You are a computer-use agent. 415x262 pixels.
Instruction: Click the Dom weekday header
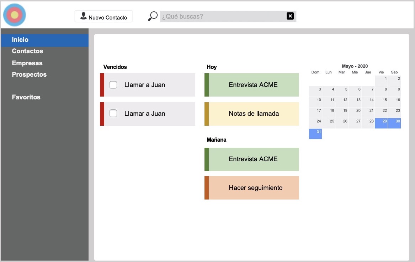(x=315, y=72)
